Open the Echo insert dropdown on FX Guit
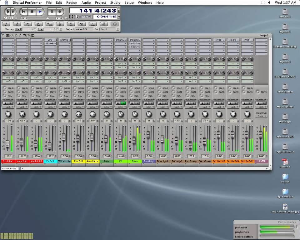300x240 pixels. click(x=50, y=40)
